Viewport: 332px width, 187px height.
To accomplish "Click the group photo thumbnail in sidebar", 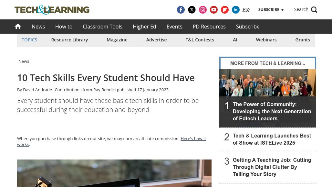I will click(x=268, y=83).
